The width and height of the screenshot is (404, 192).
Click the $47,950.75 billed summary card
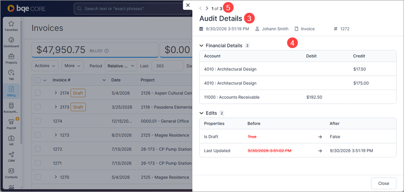(x=95, y=50)
